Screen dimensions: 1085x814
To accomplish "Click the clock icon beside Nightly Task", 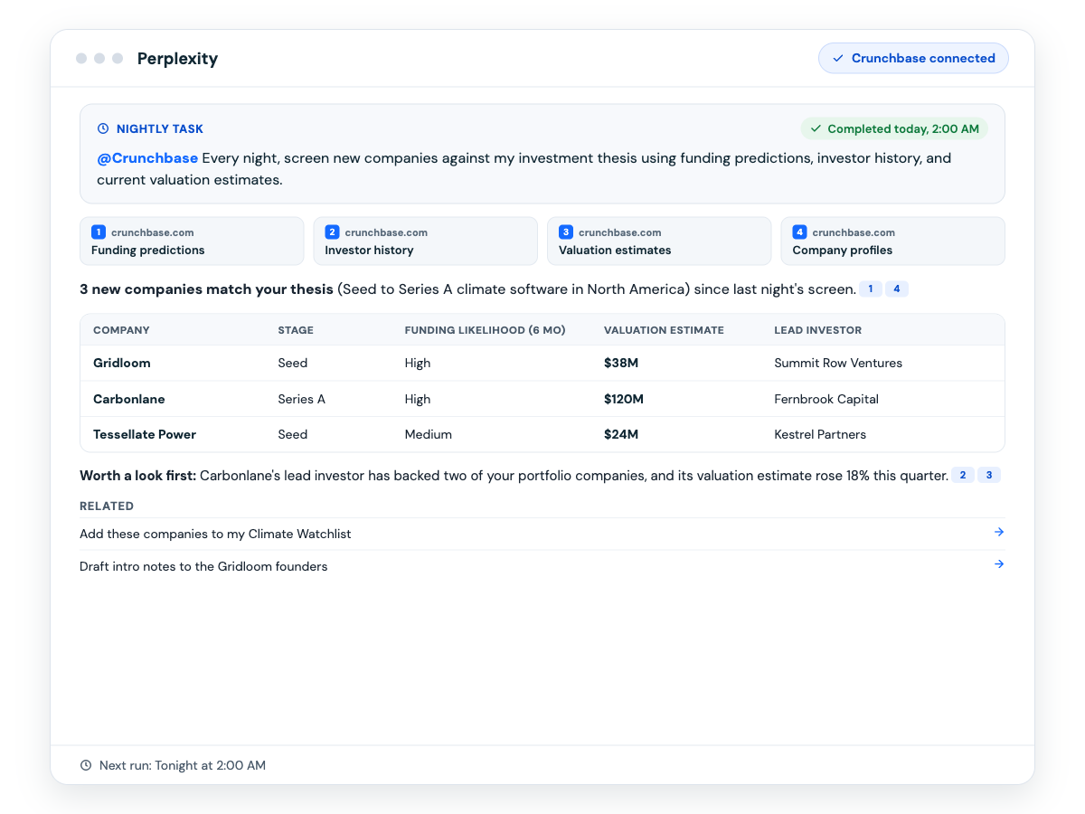I will [x=103, y=129].
